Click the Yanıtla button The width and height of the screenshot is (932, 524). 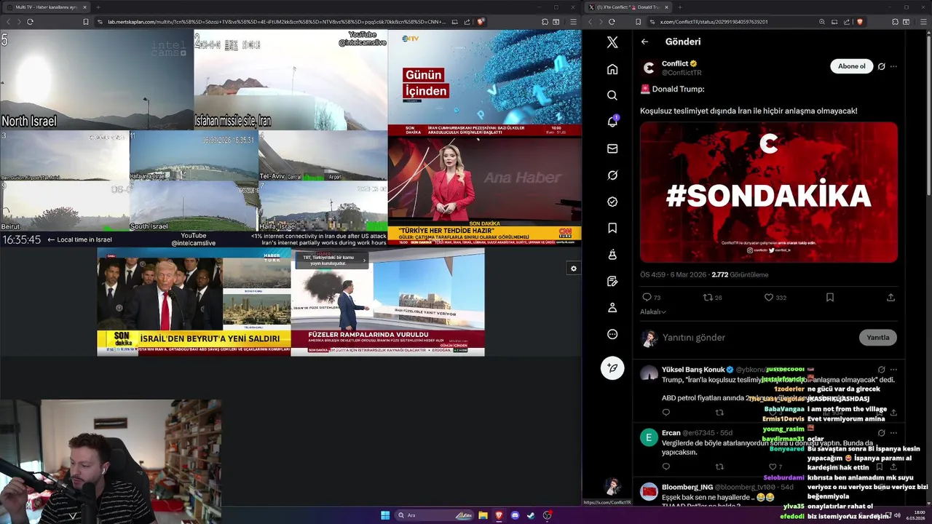click(877, 337)
